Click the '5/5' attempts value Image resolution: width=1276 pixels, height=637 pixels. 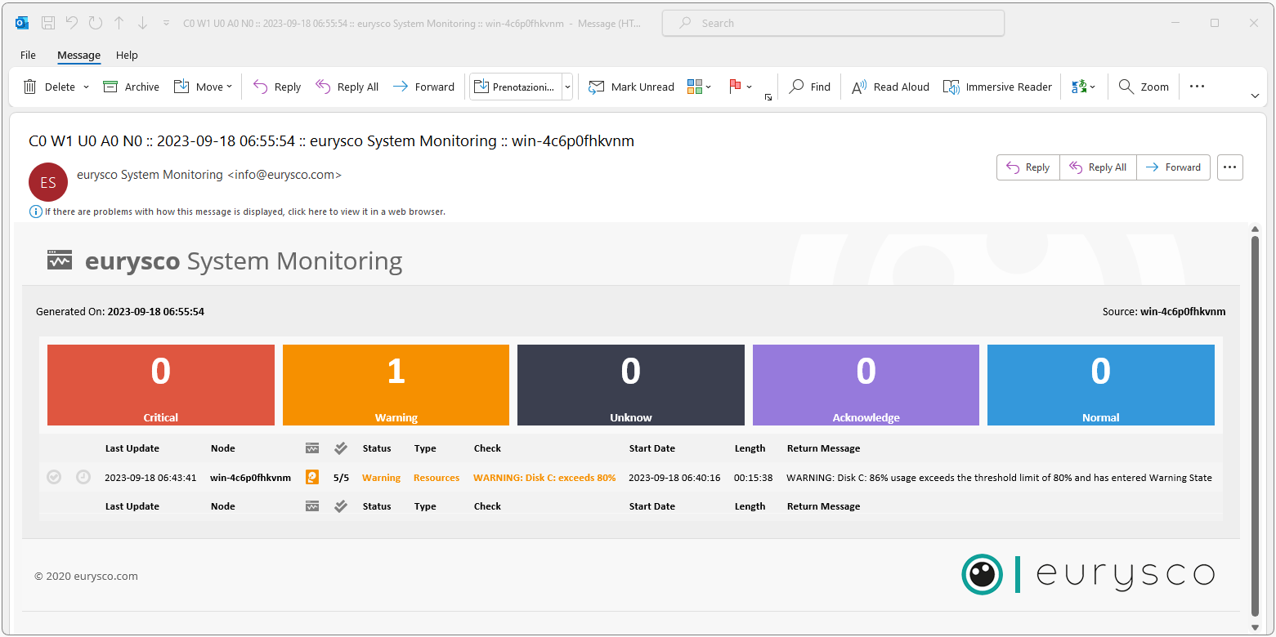[341, 478]
